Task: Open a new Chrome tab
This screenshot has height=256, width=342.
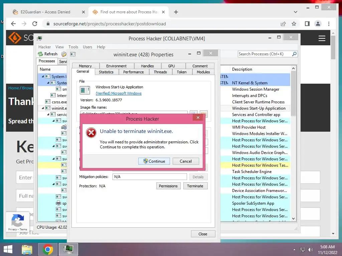Action: pyautogui.click(x=176, y=12)
